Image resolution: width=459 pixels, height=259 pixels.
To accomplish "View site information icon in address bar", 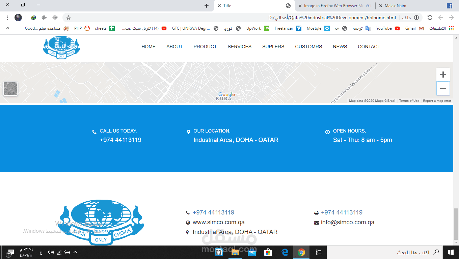I will coord(416,18).
